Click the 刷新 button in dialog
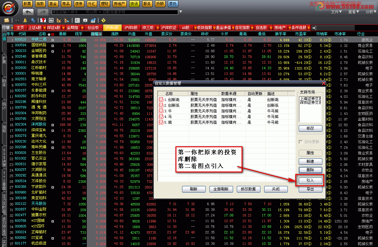 tap(194, 189)
